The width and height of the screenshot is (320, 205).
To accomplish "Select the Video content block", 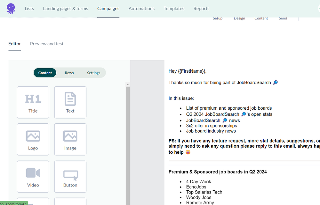I will tap(33, 177).
